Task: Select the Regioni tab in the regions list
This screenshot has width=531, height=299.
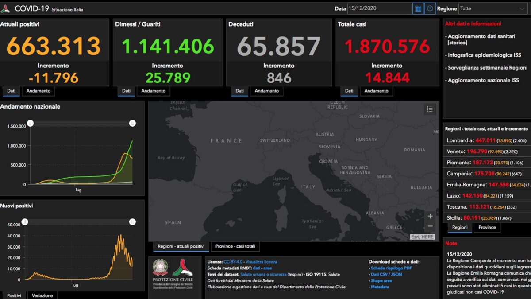Action: click(460, 228)
